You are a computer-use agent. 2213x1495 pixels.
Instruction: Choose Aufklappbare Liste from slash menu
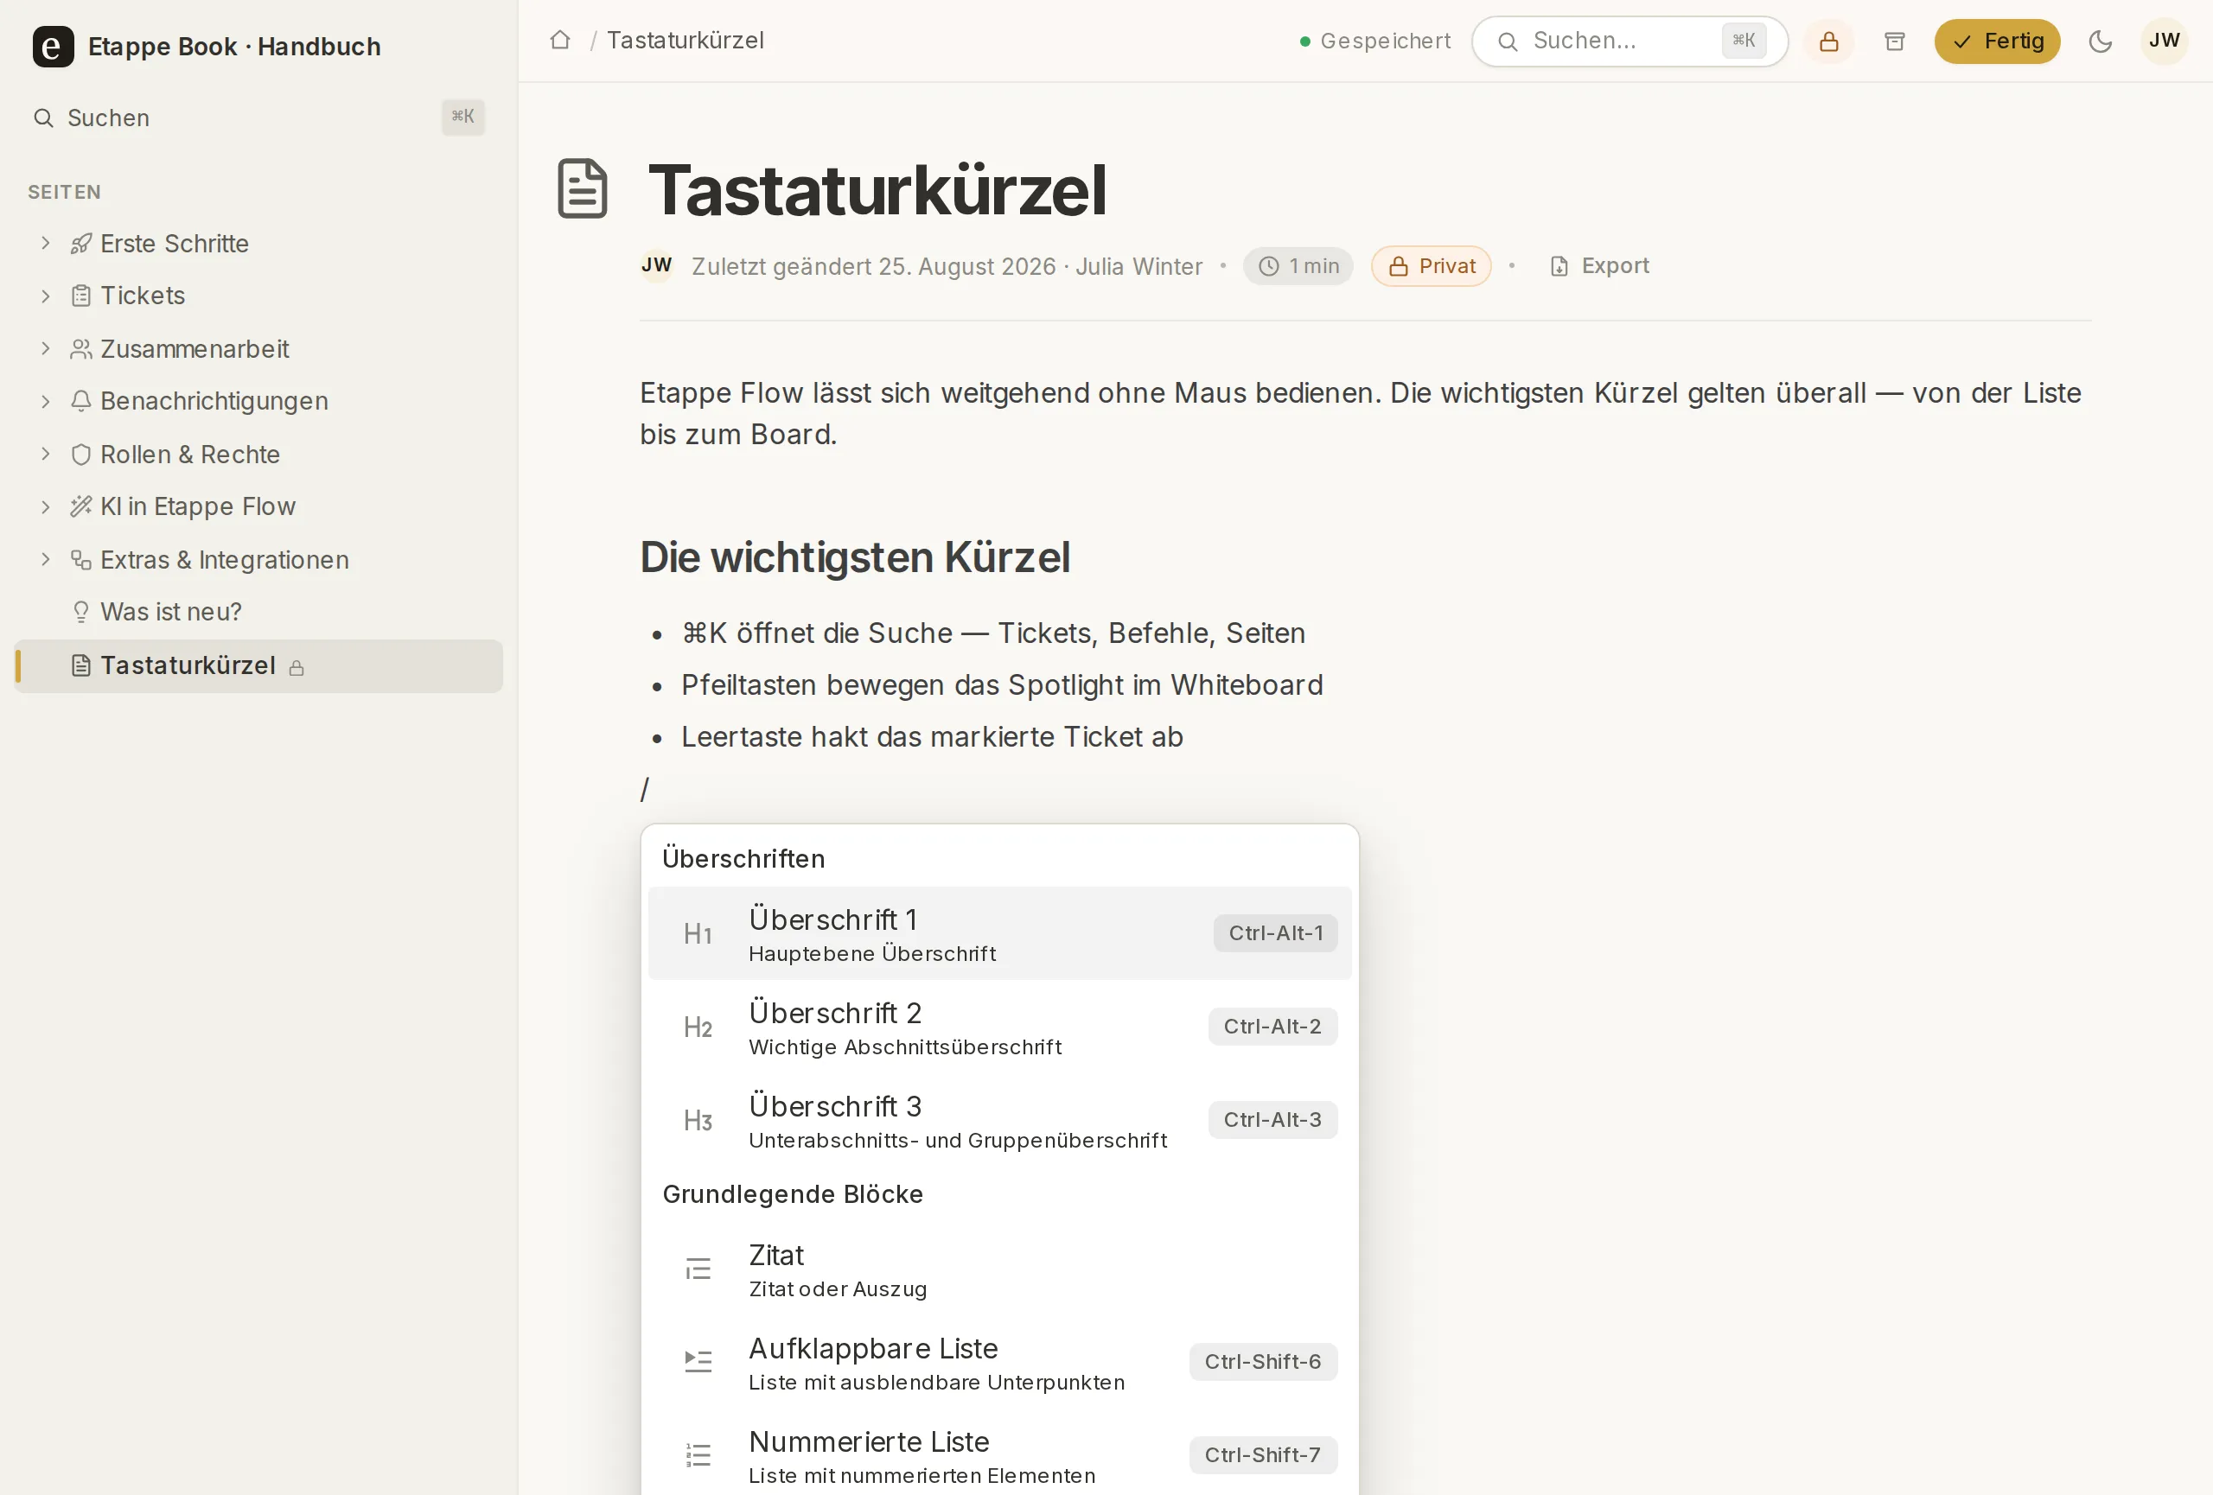pyautogui.click(x=1000, y=1362)
